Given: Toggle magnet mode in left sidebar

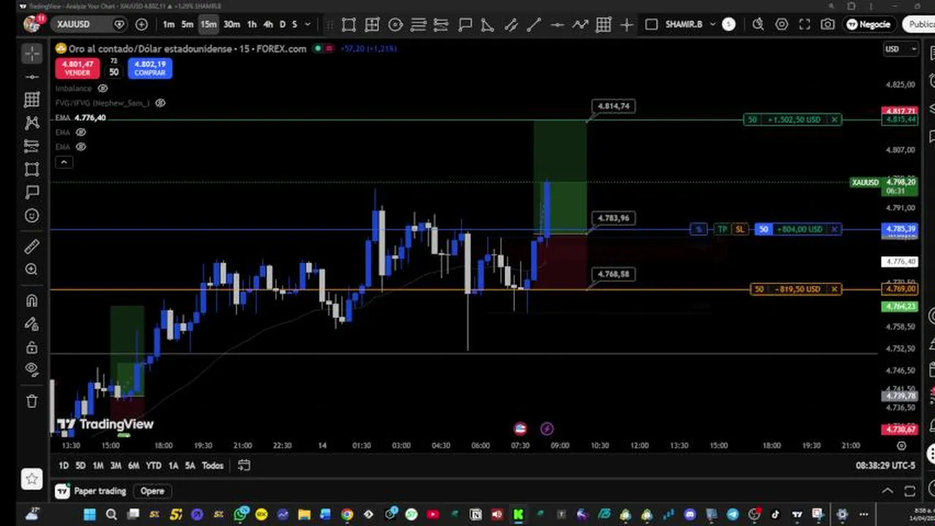Looking at the screenshot, I should click(31, 301).
